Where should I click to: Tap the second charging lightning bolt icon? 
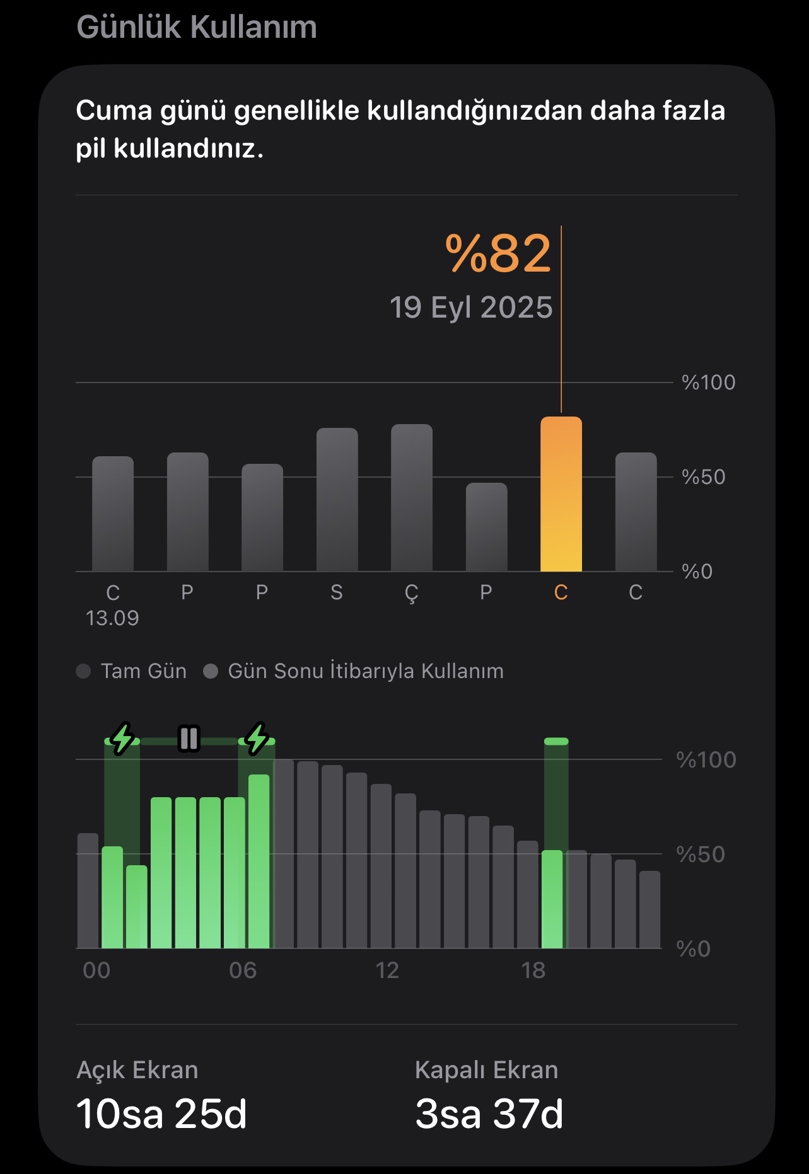[x=257, y=739]
